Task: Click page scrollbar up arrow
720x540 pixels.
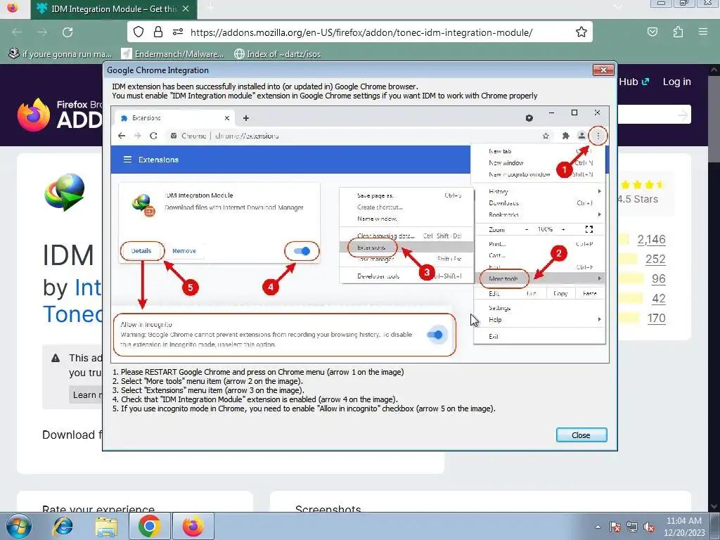Action: 714,70
